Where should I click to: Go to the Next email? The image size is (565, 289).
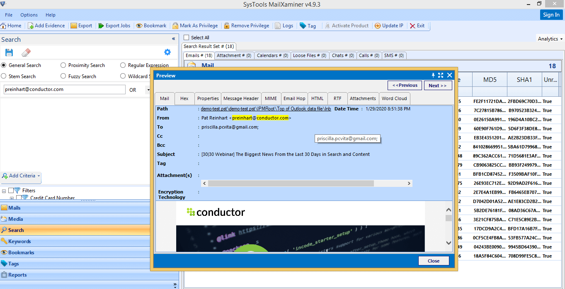tap(438, 85)
